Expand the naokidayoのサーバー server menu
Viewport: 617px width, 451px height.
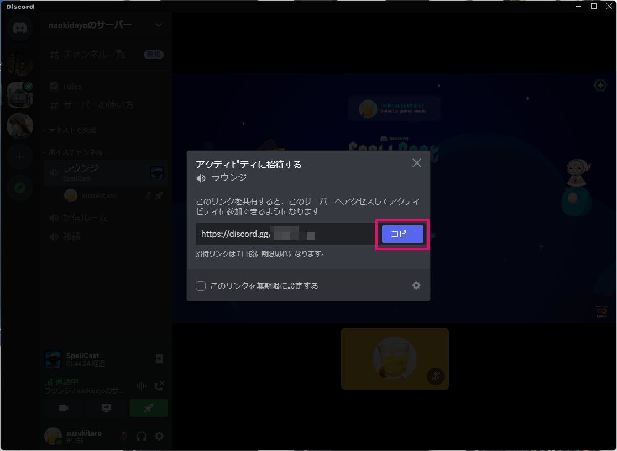click(106, 25)
